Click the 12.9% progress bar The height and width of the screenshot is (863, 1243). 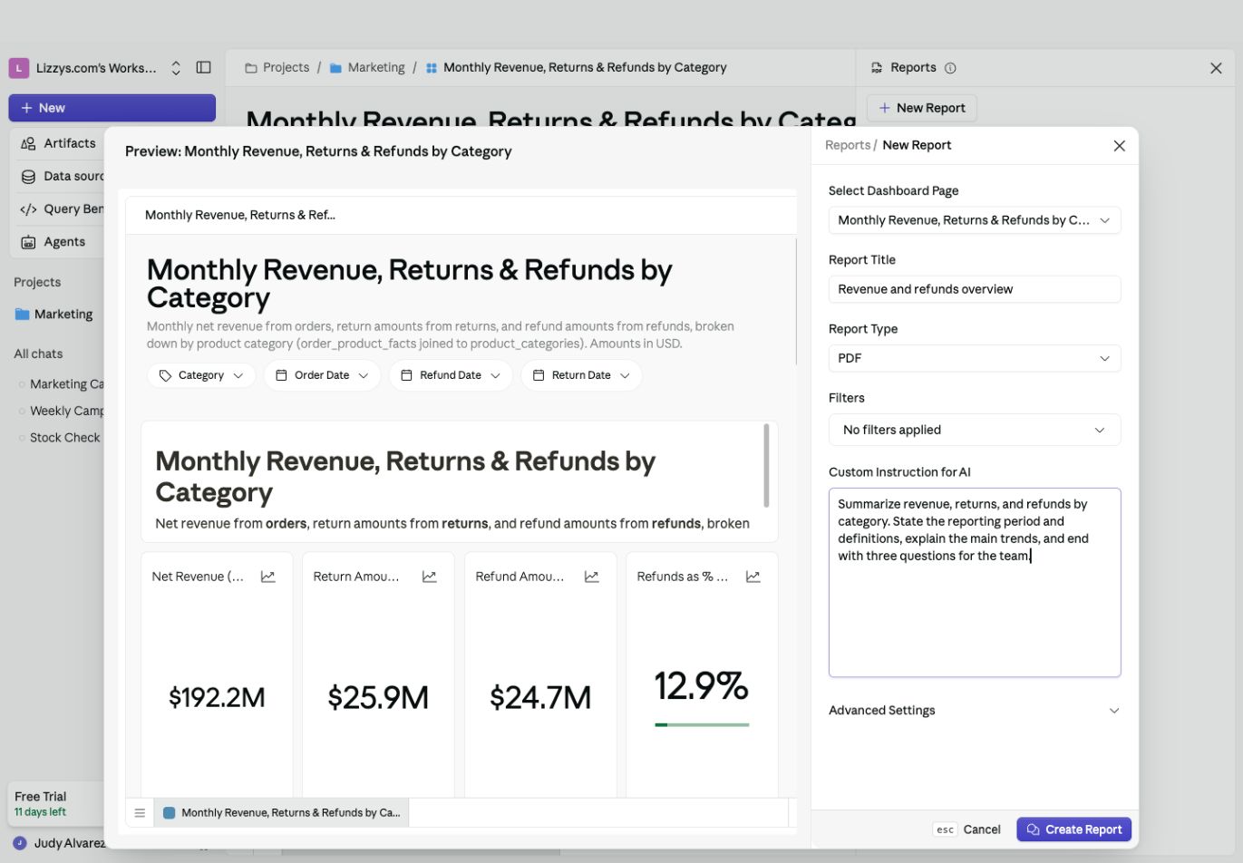tap(702, 725)
